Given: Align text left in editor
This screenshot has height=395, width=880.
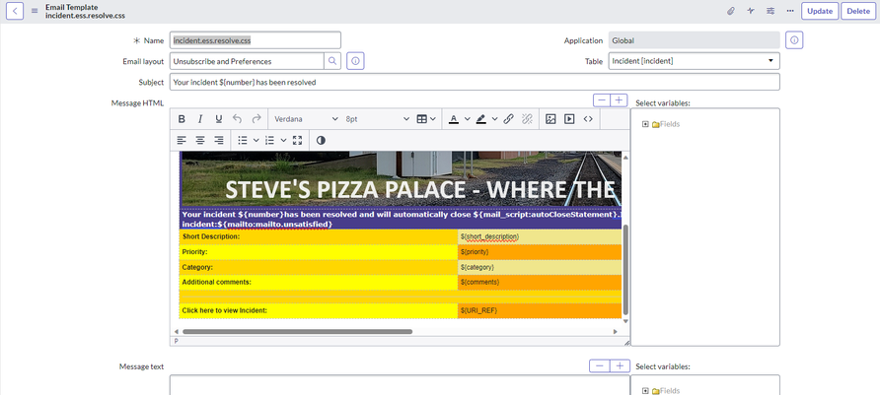Looking at the screenshot, I should (182, 140).
